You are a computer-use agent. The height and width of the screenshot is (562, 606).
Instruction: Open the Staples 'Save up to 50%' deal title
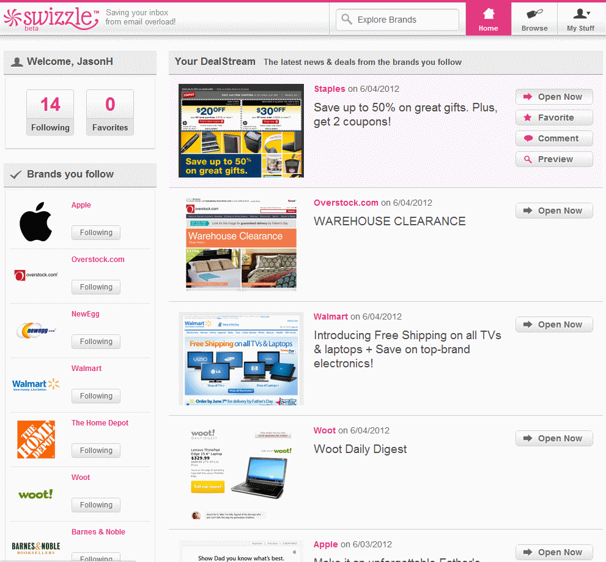point(405,114)
